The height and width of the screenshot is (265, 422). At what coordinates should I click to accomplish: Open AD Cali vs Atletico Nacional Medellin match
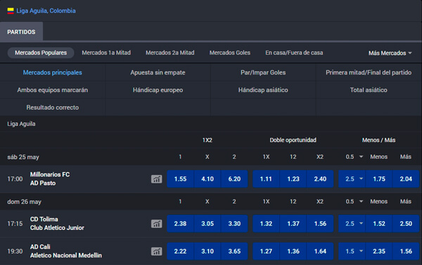(66, 251)
